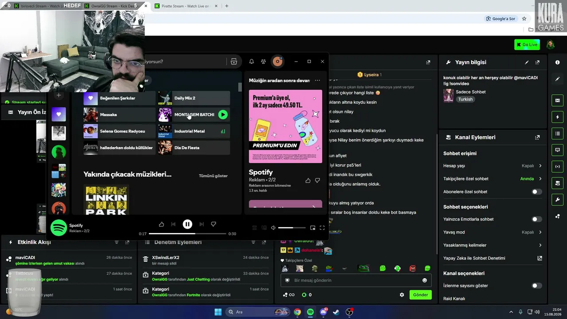Open the emoji picker in chat input
Viewport: 567px width, 319px height.
click(424, 280)
